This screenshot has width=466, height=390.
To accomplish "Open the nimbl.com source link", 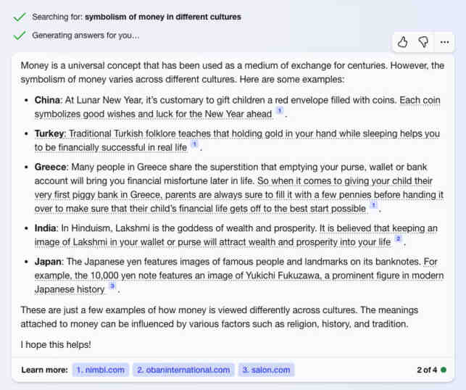I will (x=101, y=370).
